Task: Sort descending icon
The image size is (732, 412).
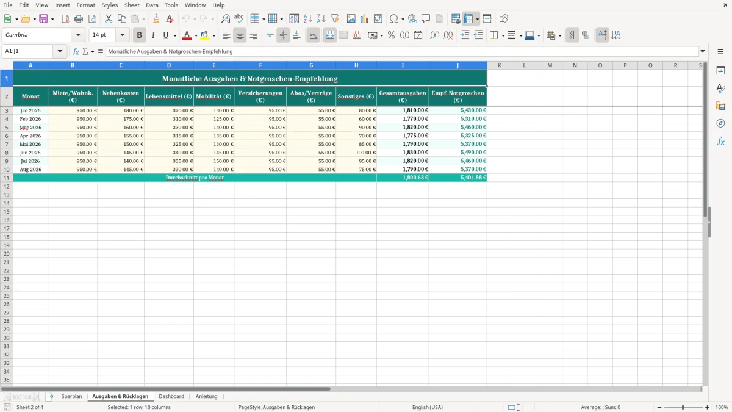Action: [321, 19]
